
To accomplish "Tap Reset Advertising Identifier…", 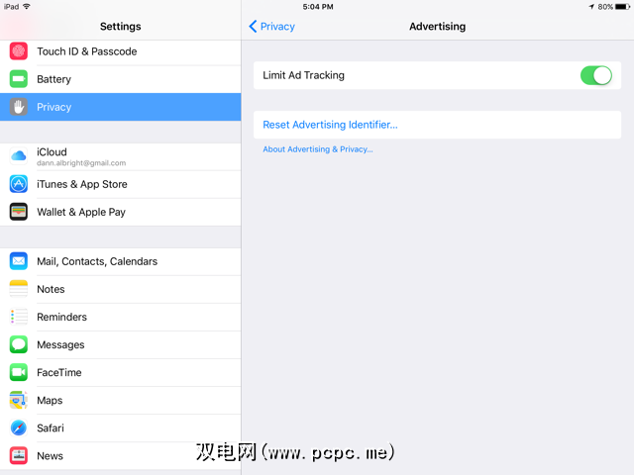I will click(437, 125).
